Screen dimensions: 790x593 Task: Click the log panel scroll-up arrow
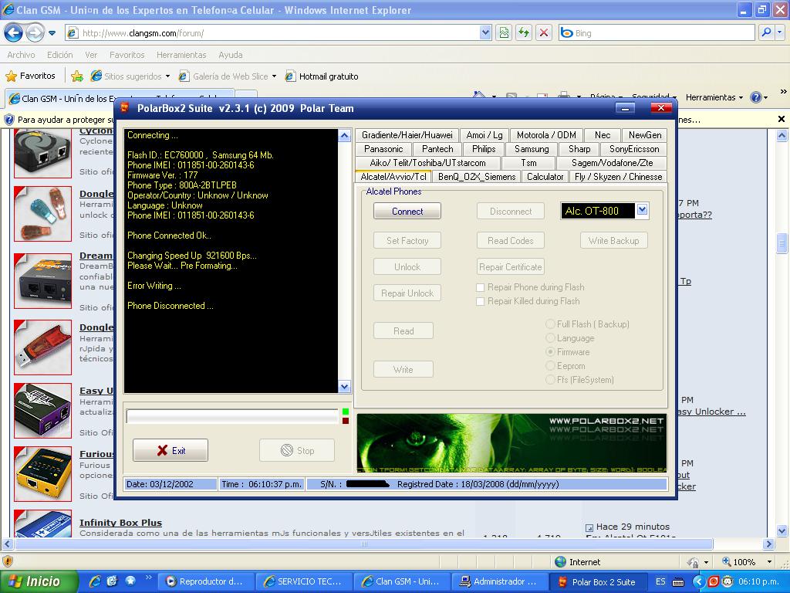(x=345, y=135)
